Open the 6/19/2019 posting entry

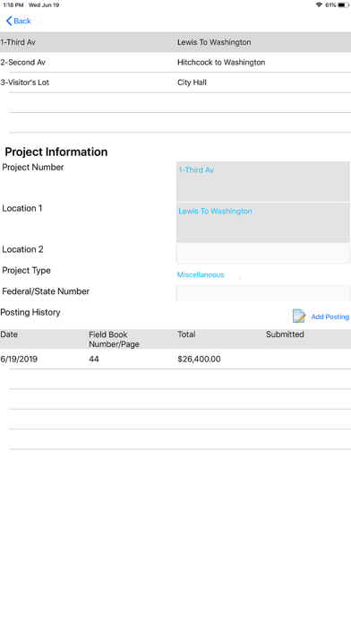(x=175, y=359)
